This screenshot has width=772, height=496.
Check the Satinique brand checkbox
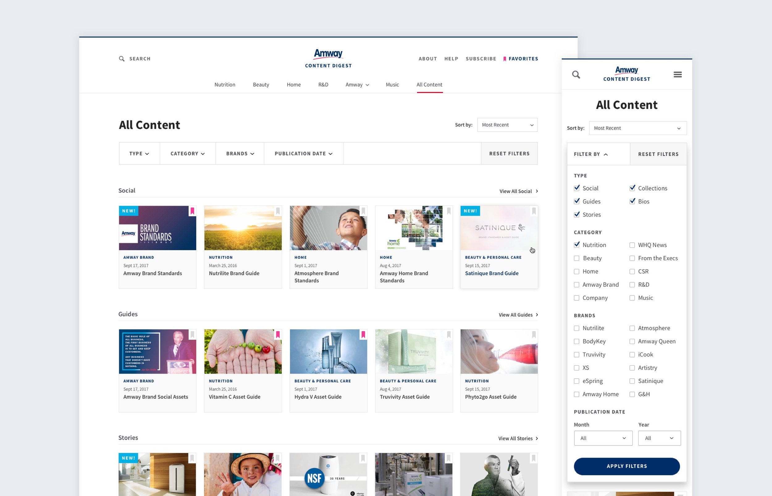[x=632, y=381]
